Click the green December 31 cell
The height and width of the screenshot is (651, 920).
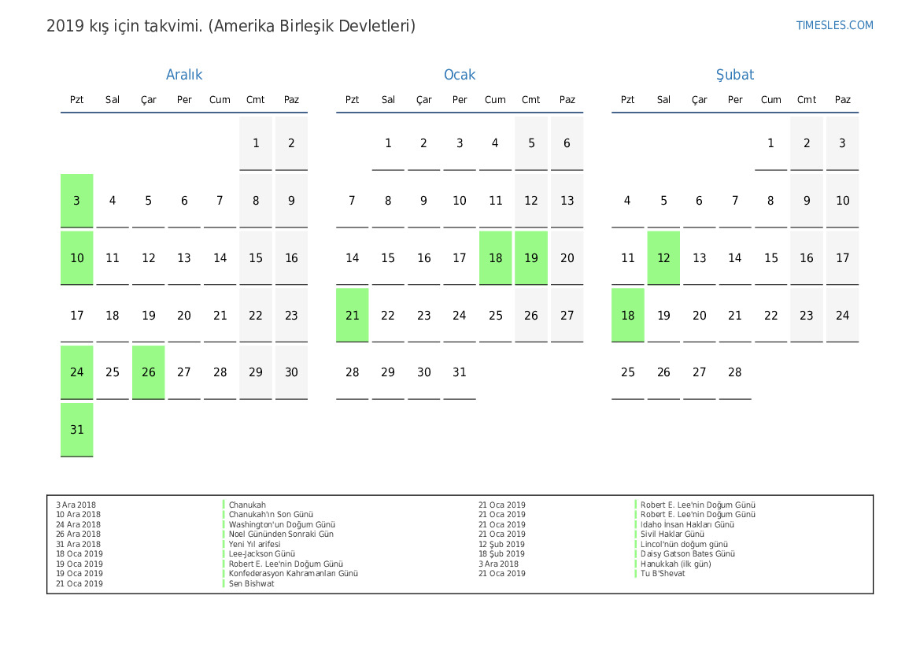click(76, 430)
